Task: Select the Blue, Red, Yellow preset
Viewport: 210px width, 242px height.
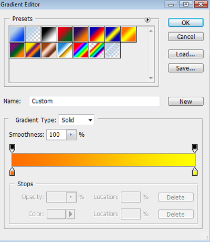Action: [x=97, y=34]
